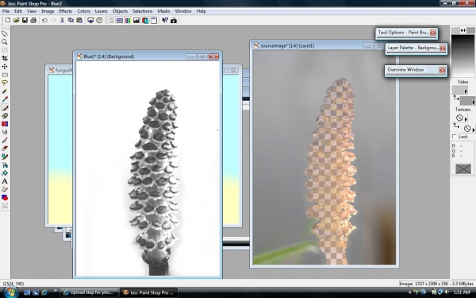
Task: Create a new image from toolbar
Action: 8,21
